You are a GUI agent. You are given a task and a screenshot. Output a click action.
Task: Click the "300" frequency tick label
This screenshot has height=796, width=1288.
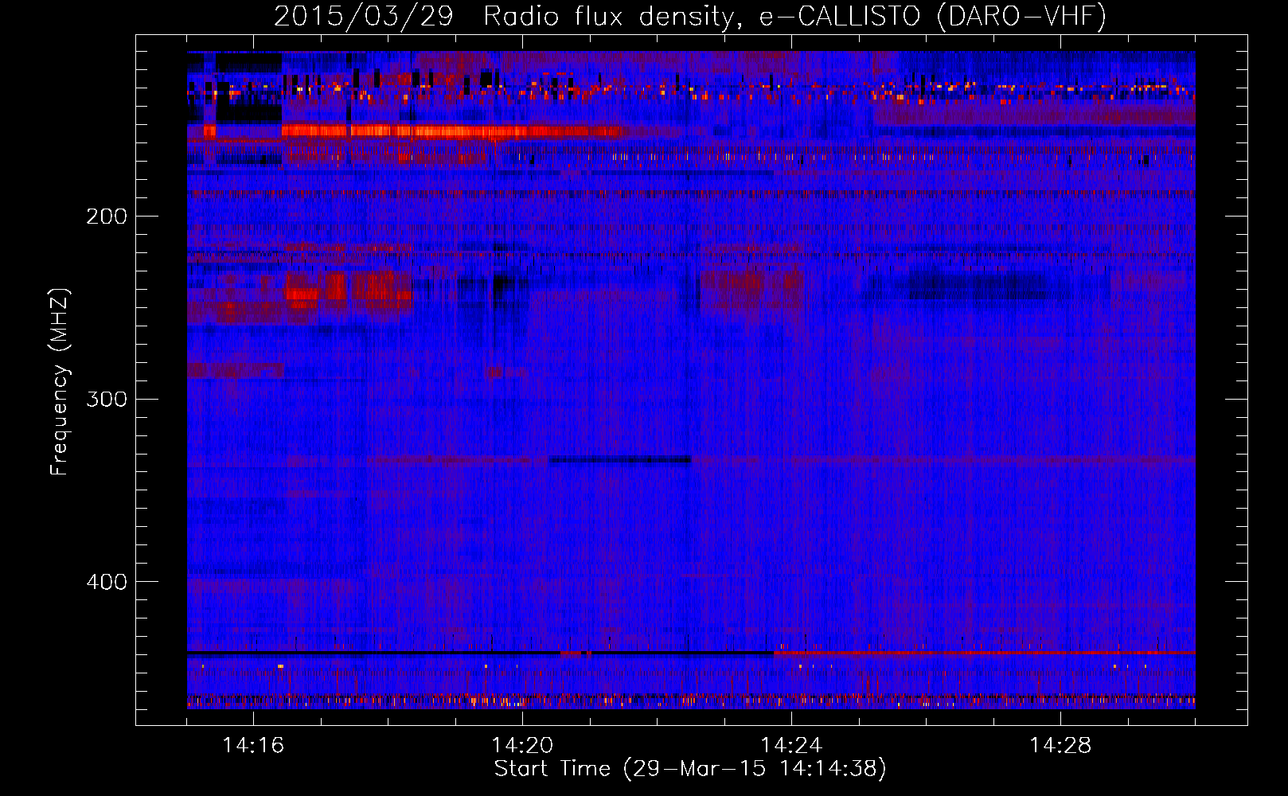click(x=107, y=399)
